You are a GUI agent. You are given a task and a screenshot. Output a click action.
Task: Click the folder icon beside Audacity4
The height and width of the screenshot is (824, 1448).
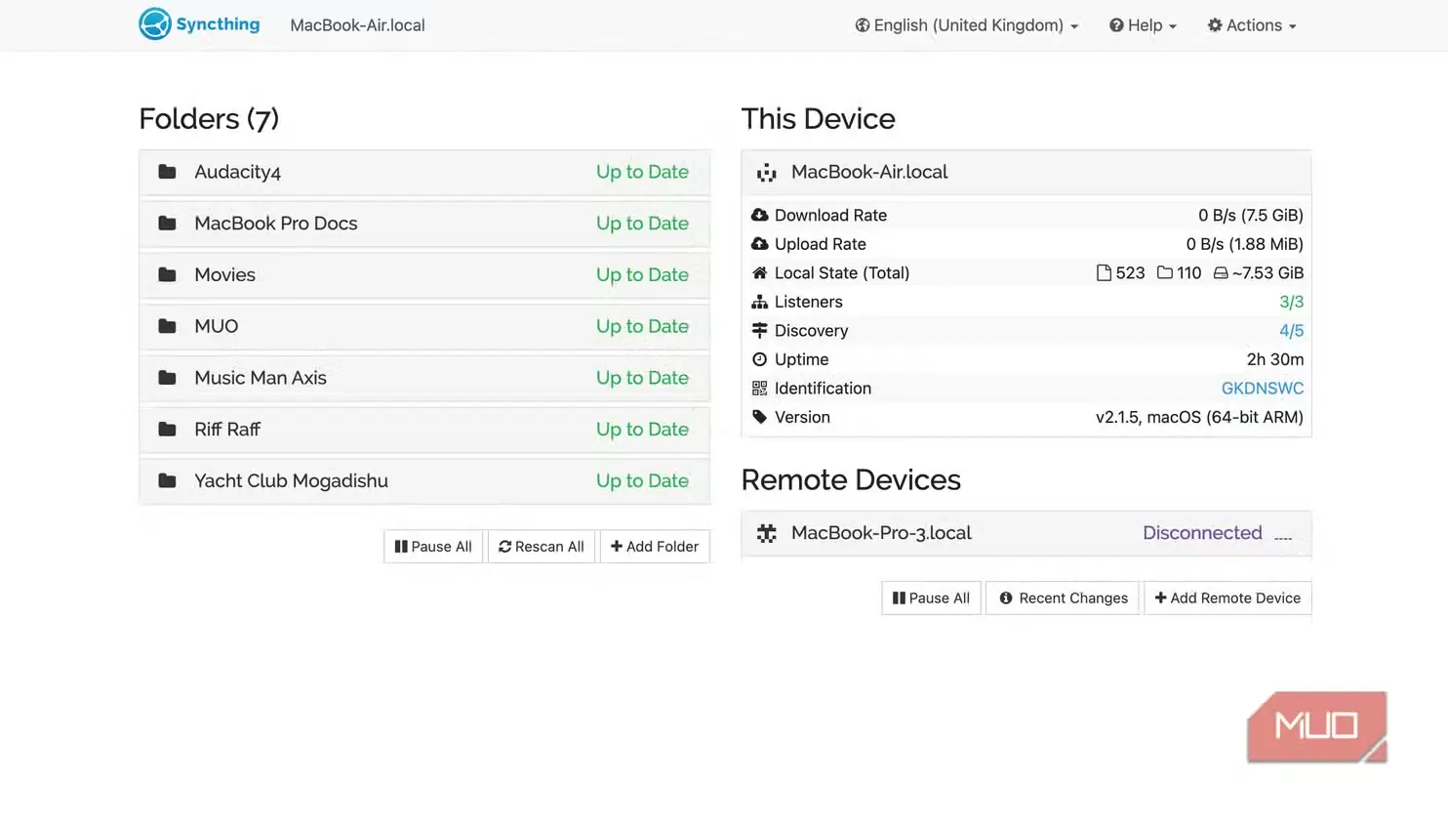pyautogui.click(x=167, y=172)
